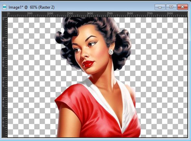Image resolution: width=191 pixels, height=141 pixels.
Task: Minimize the Image1 window
Action: tap(160, 7)
